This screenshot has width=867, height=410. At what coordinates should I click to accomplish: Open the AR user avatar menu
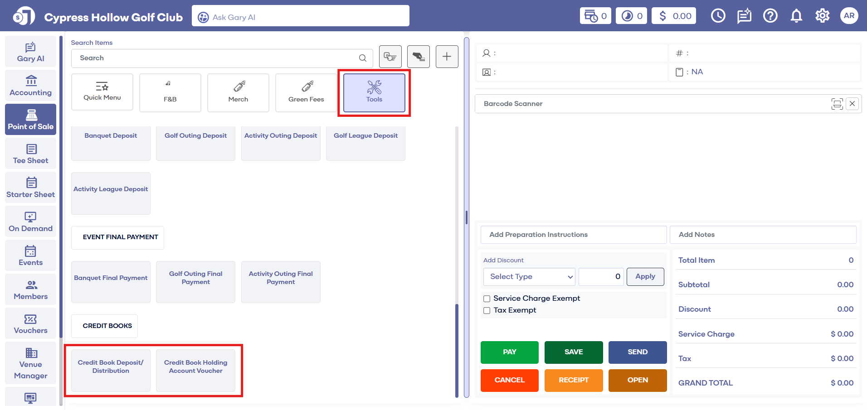[x=849, y=16]
